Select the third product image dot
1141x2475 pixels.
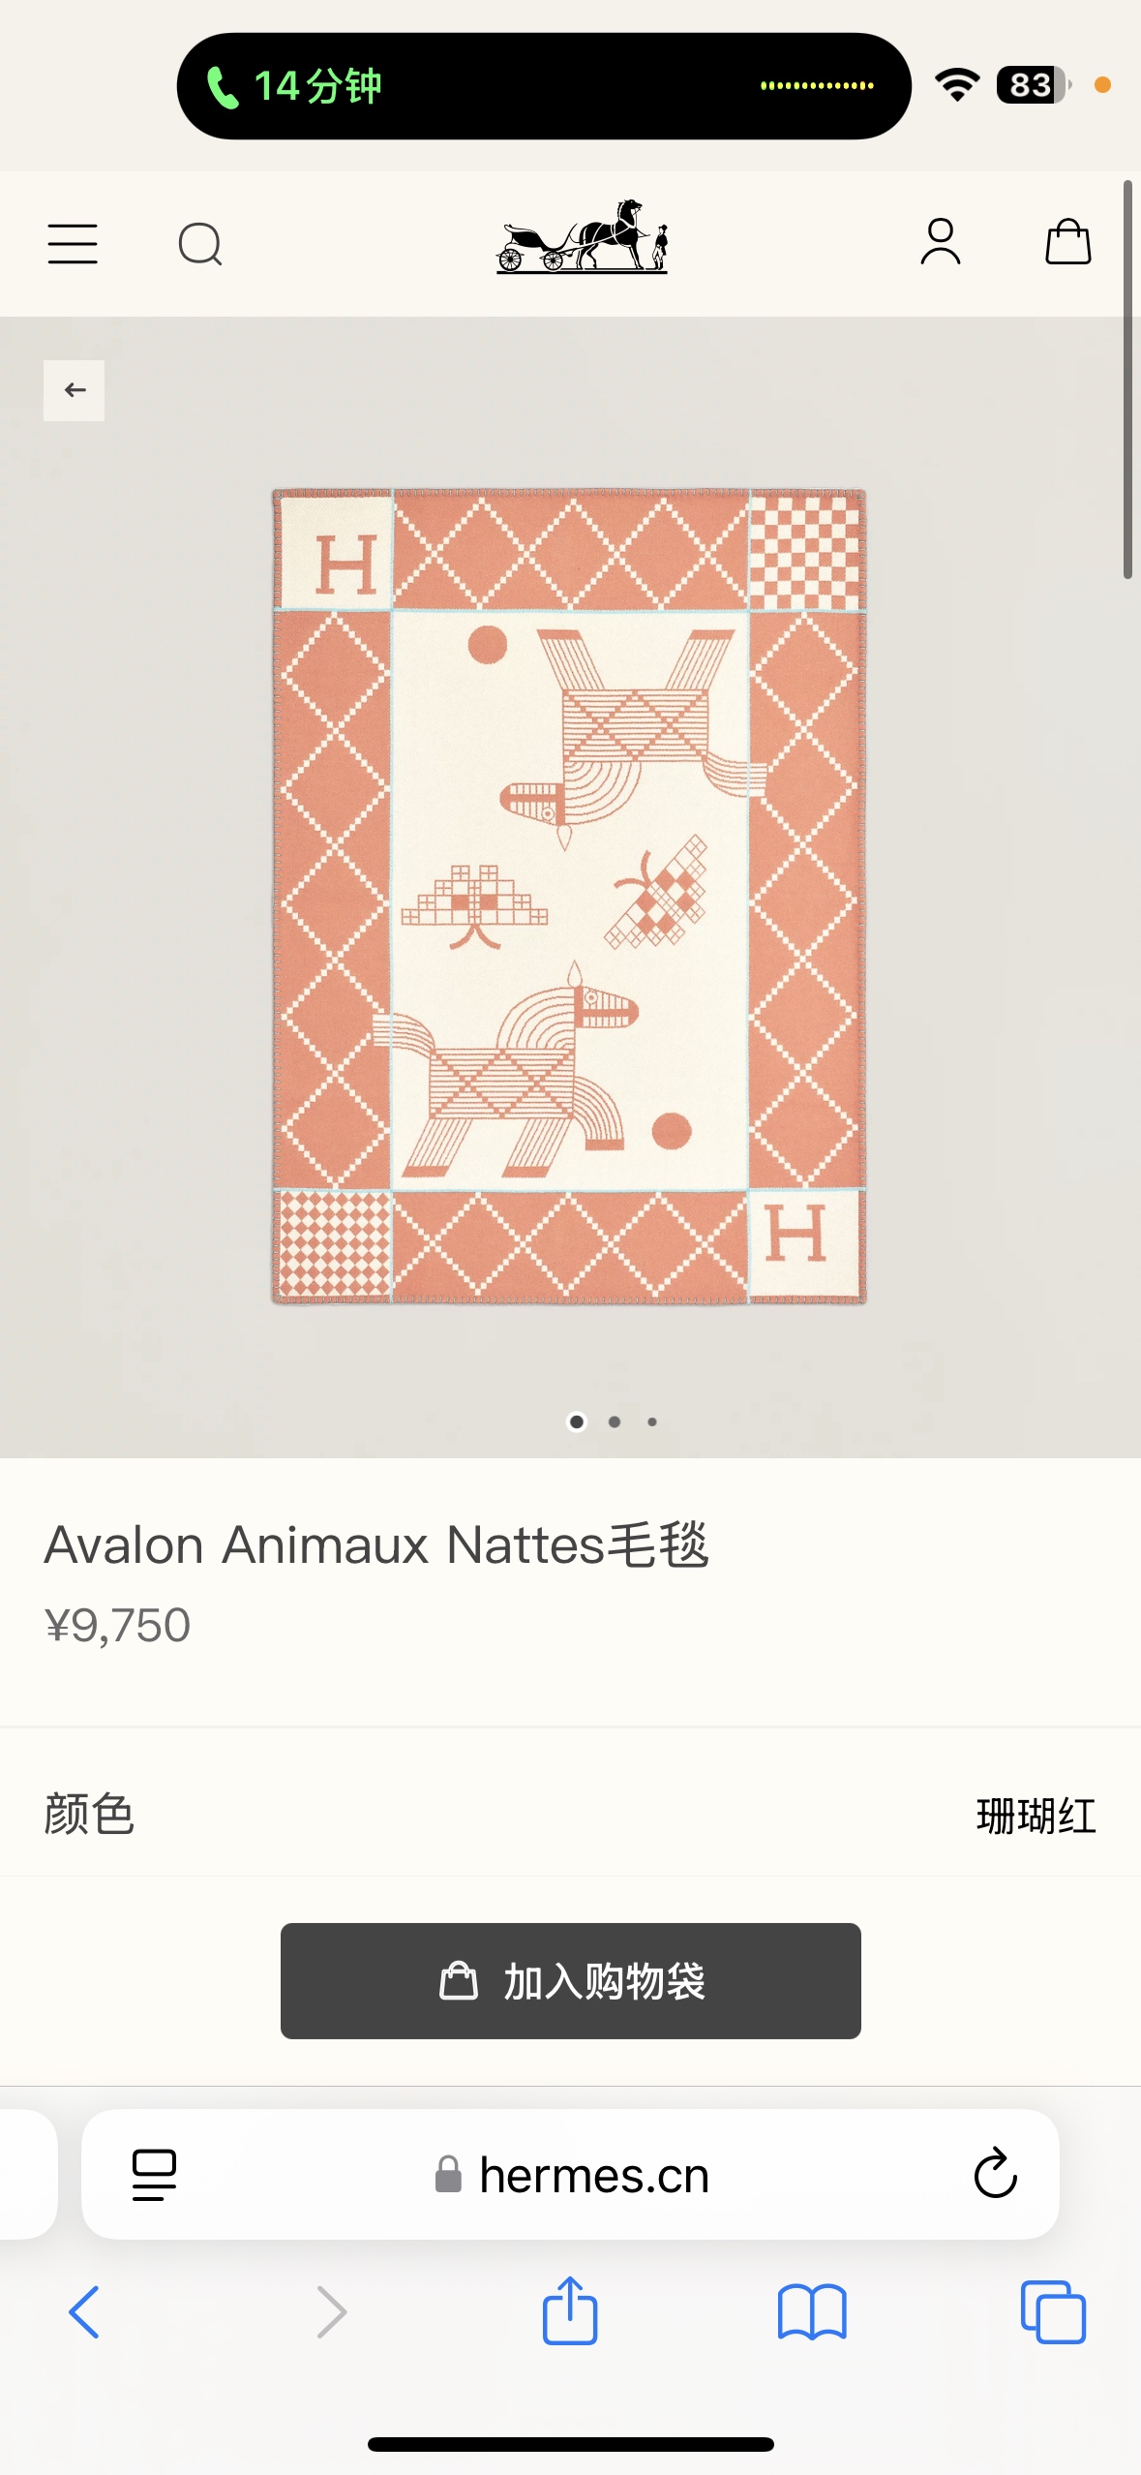coord(652,1421)
